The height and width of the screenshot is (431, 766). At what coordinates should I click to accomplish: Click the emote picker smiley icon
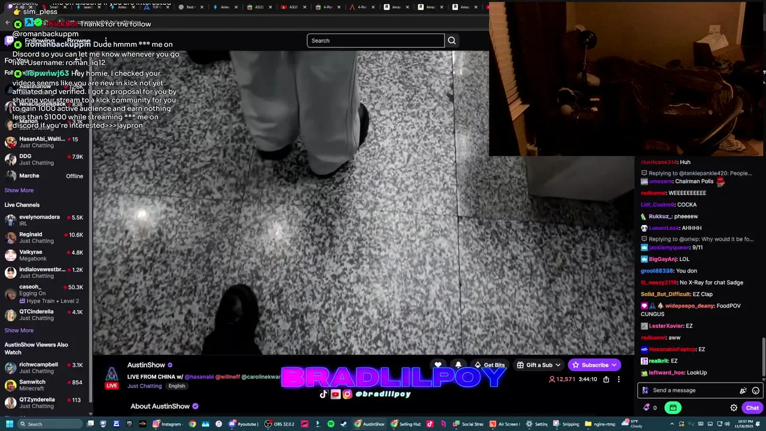pos(756,390)
